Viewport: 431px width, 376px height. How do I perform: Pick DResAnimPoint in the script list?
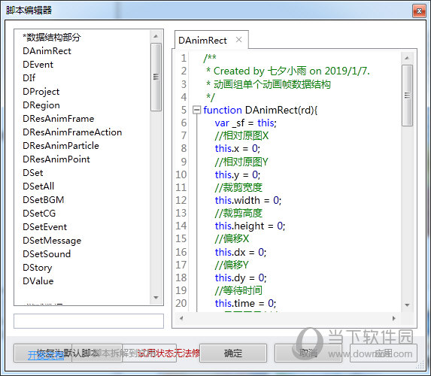(x=56, y=159)
